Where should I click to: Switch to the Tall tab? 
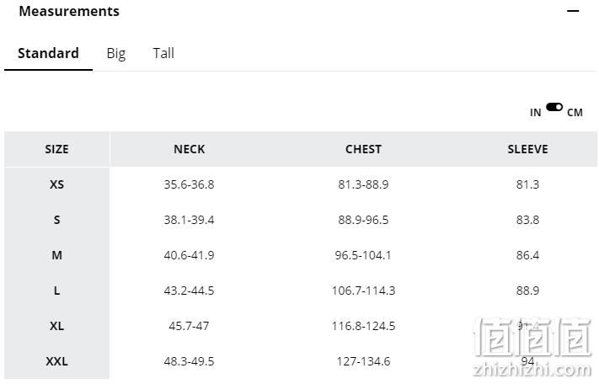click(x=163, y=53)
